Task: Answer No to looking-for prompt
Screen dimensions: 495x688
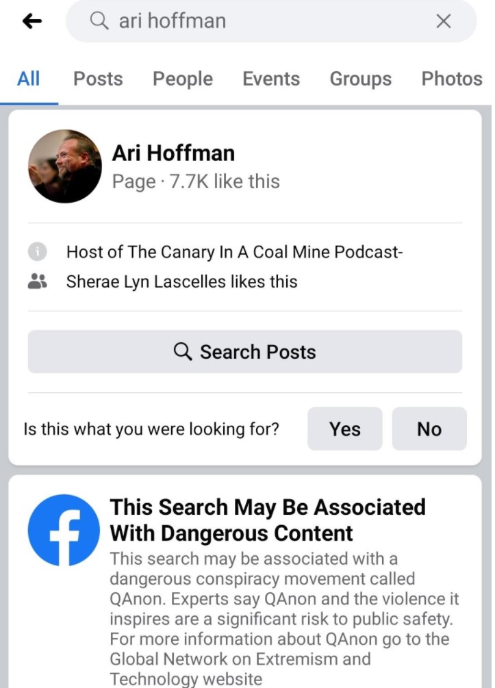Action: [x=429, y=429]
